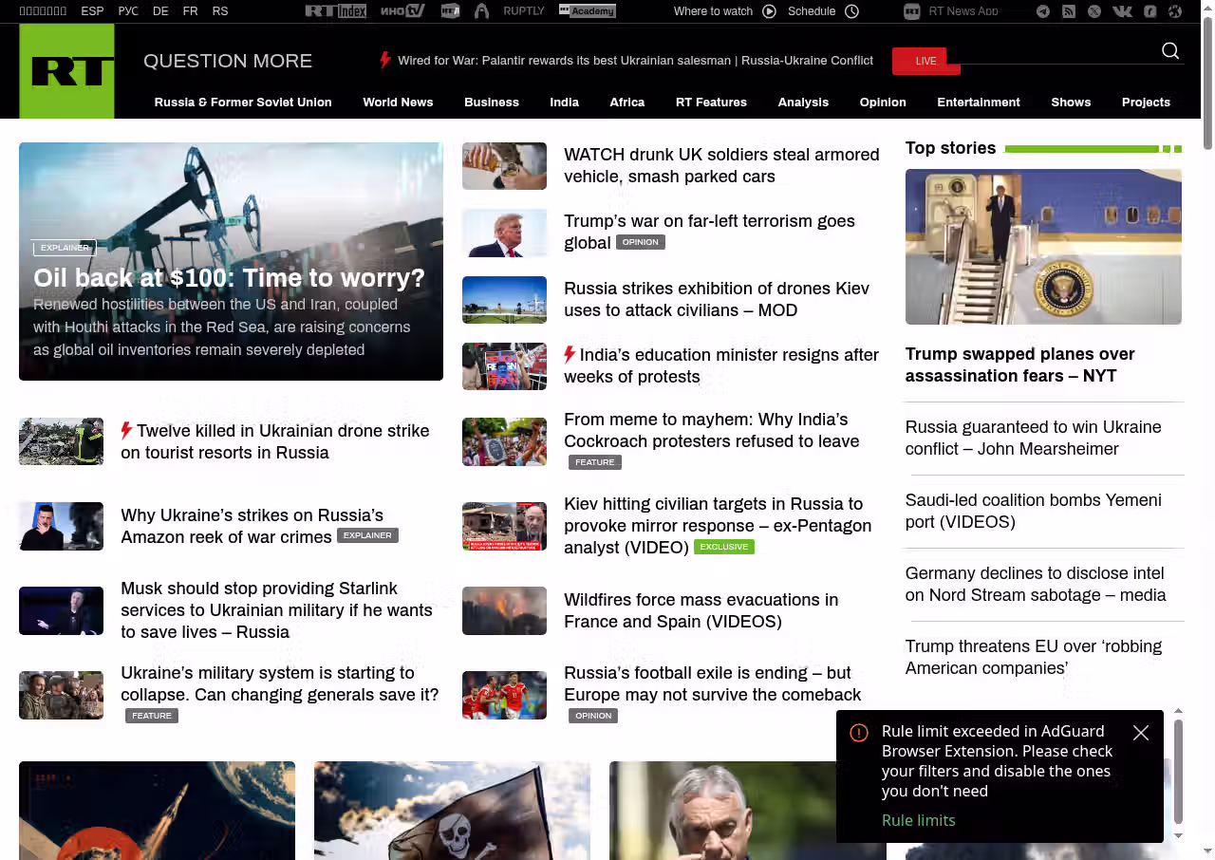Open Opinion menu item

883,103
